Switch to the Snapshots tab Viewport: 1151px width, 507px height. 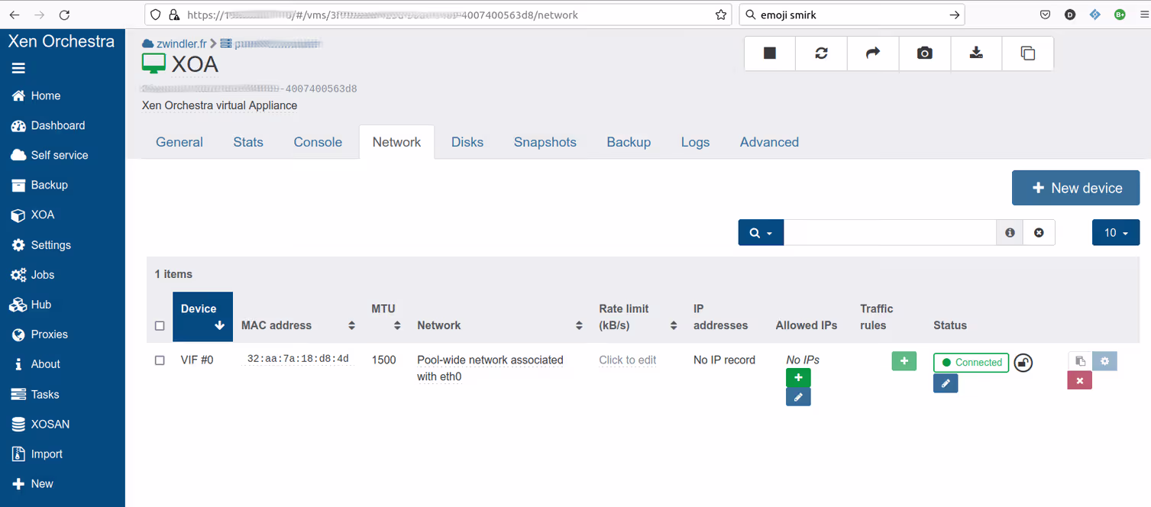[545, 142]
